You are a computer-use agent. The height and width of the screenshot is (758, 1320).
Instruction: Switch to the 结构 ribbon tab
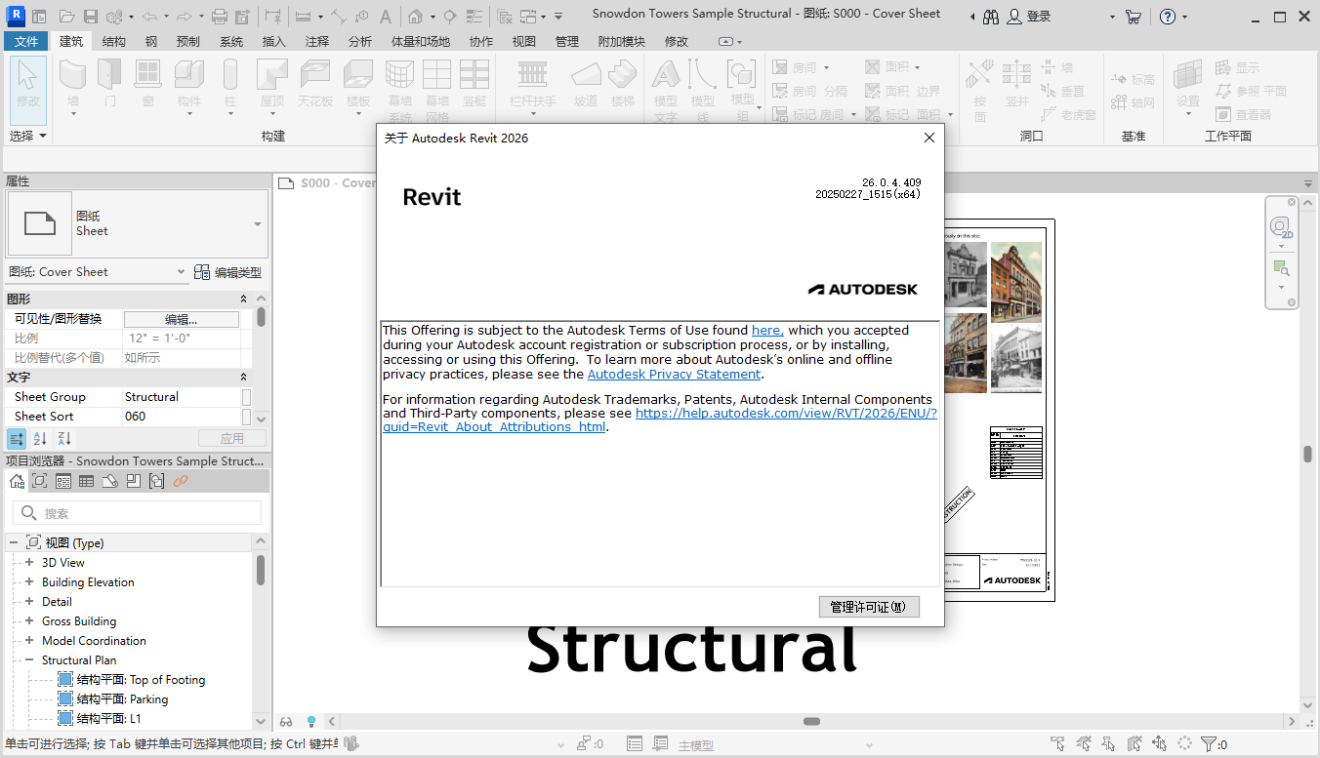pyautogui.click(x=114, y=41)
